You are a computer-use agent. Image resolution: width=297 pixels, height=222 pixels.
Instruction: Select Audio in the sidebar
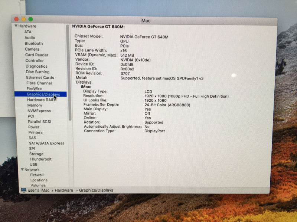pyautogui.click(x=30, y=38)
